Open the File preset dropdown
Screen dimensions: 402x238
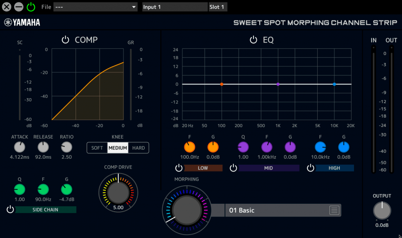pyautogui.click(x=96, y=7)
